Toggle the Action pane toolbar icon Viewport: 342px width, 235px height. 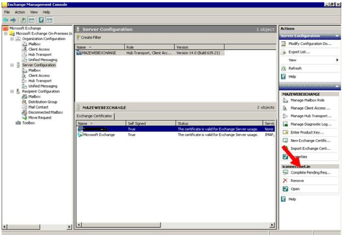50,20
